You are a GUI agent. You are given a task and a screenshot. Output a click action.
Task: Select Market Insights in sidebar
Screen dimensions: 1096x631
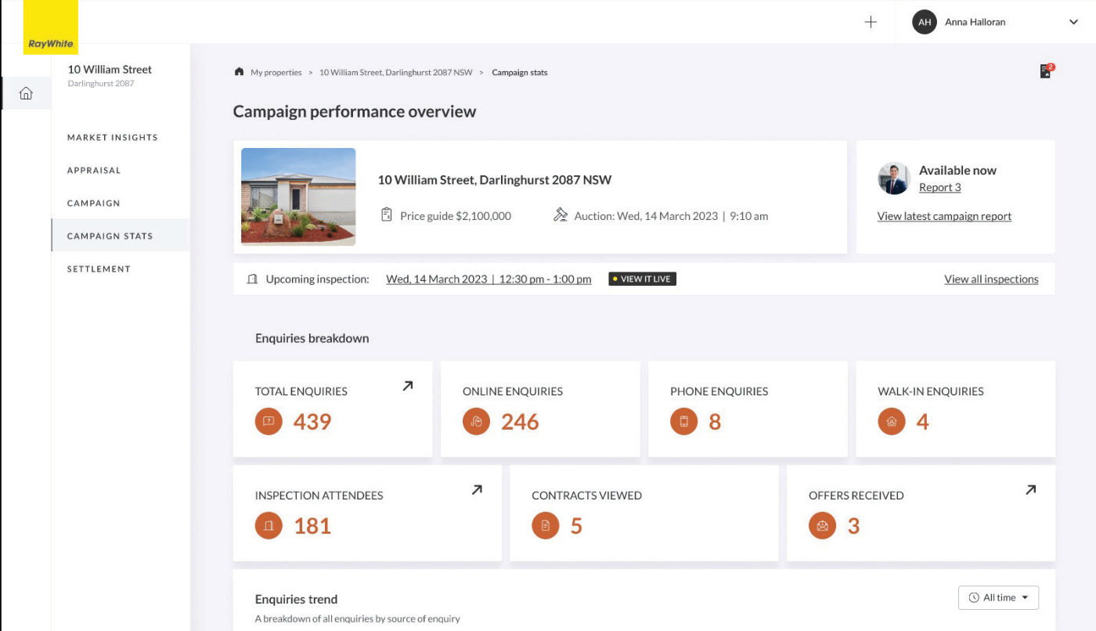pyautogui.click(x=113, y=138)
